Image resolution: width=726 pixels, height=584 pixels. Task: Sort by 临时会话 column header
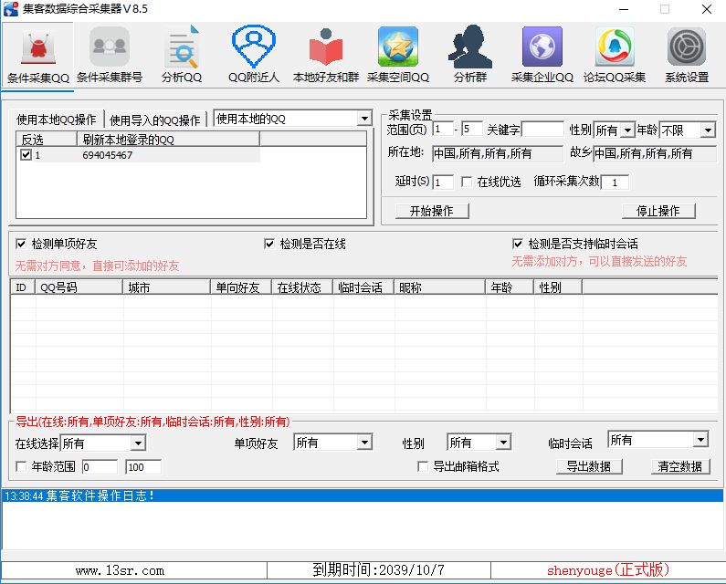click(x=363, y=287)
